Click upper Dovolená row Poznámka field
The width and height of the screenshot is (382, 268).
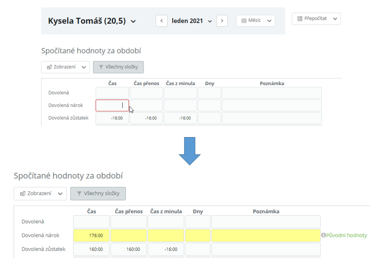coord(271,93)
